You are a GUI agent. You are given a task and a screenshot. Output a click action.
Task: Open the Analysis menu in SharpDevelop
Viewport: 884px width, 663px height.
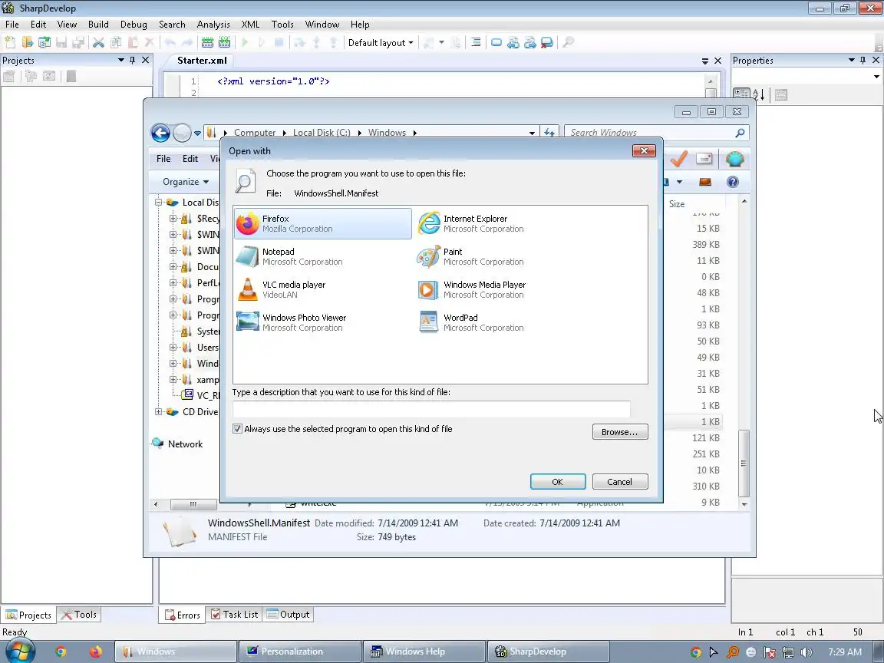point(213,25)
